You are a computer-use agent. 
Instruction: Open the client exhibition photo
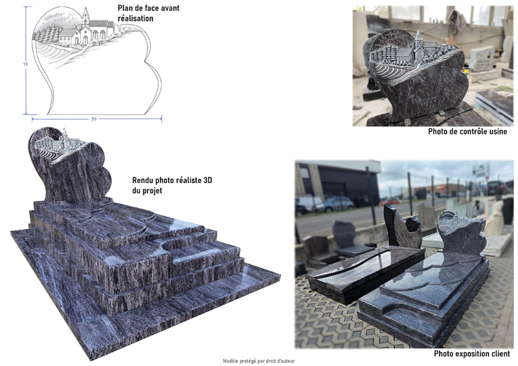pos(403,253)
